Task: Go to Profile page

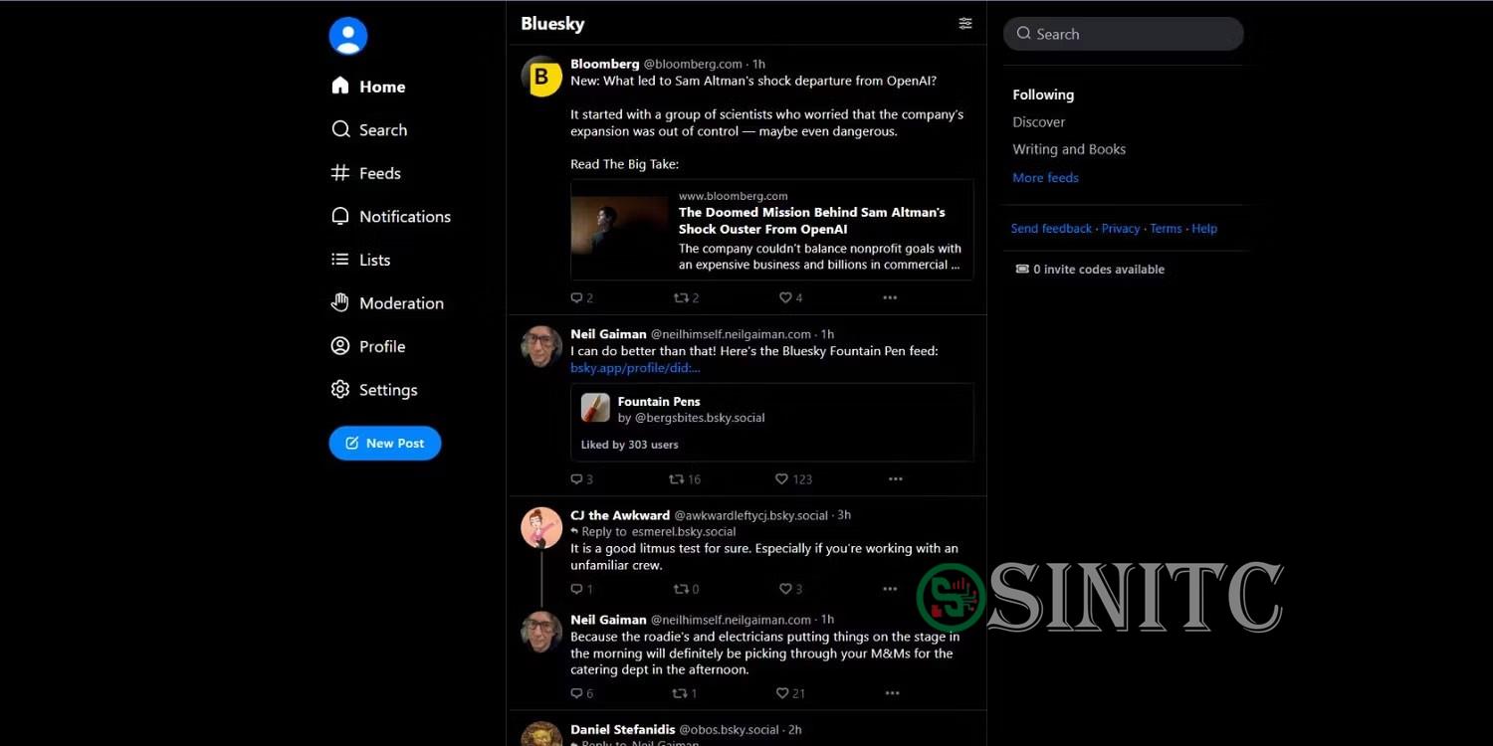Action: pyautogui.click(x=368, y=346)
